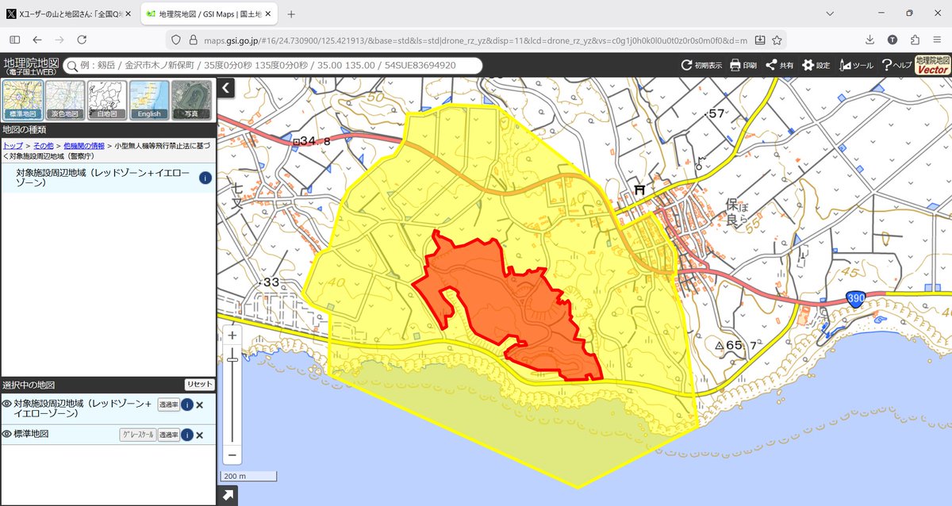Image resolution: width=952 pixels, height=506 pixels.
Task: Launch 地理院地図 Vector button
Action: click(x=932, y=65)
